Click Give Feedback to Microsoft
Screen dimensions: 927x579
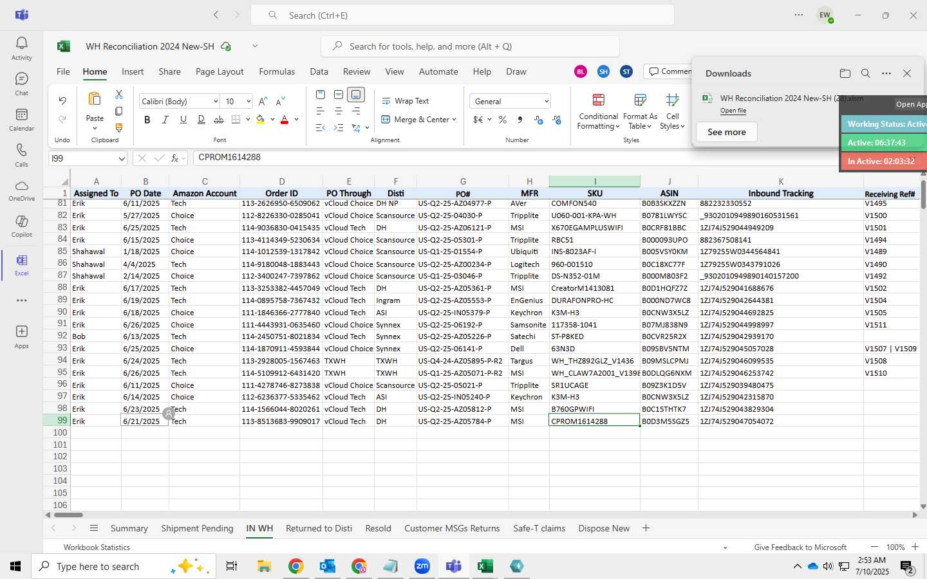click(800, 547)
